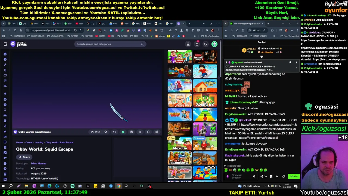Enter fullscreen mode for the game
The width and height of the screenshot is (348, 196).
tap(157, 132)
